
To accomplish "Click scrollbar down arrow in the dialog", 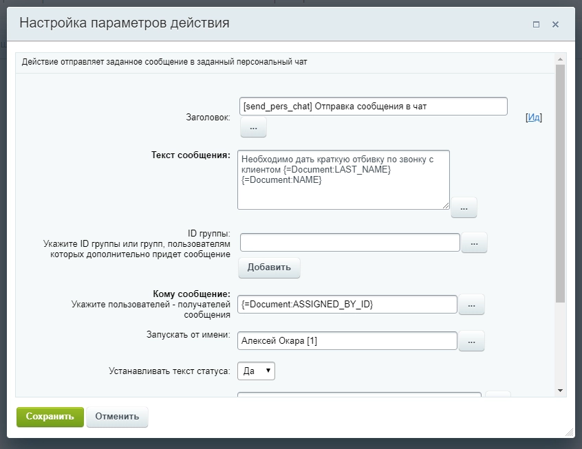I will coord(560,391).
